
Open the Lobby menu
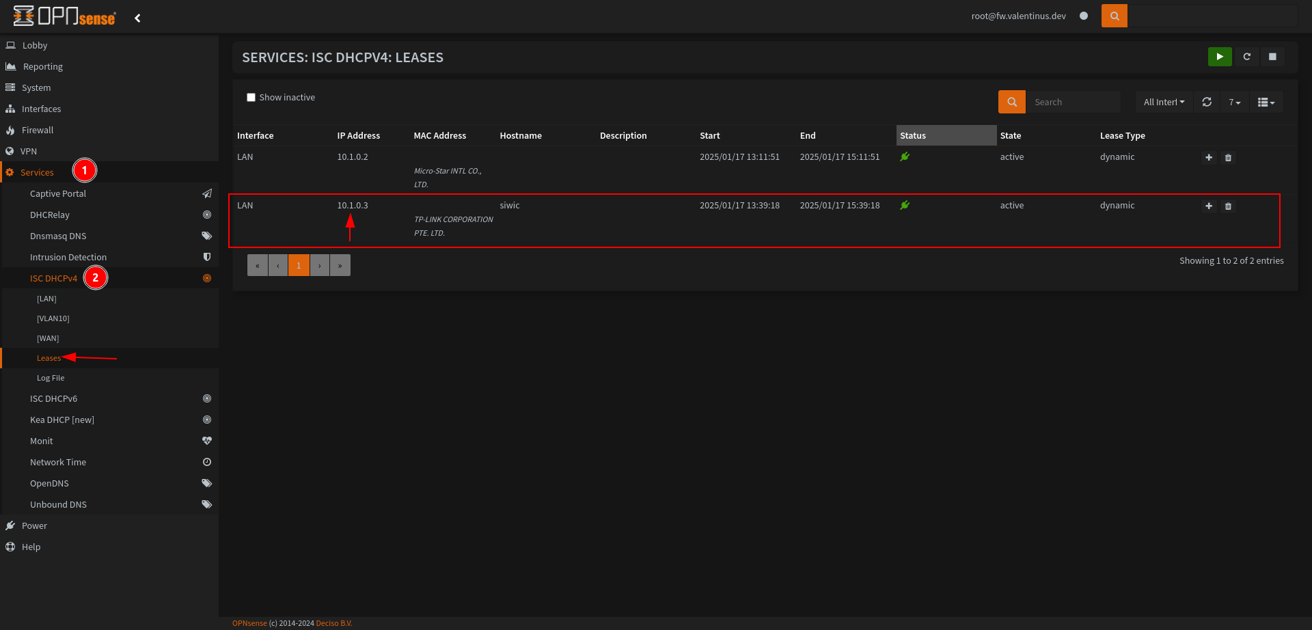[35, 45]
